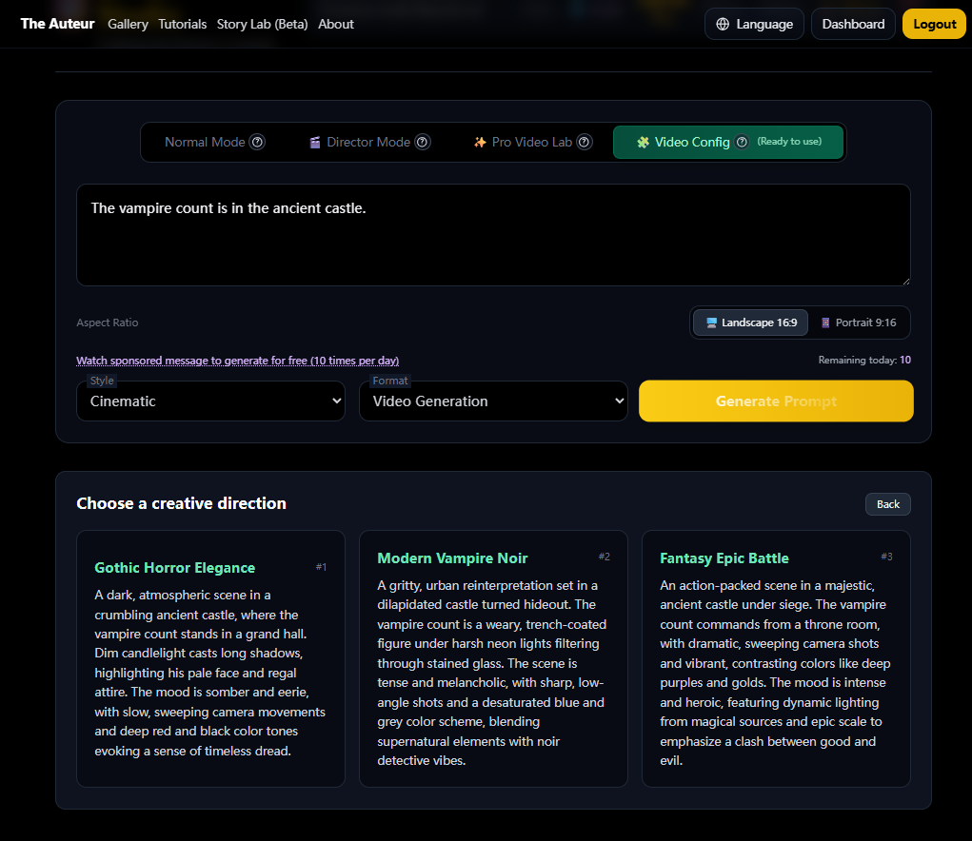Select Portrait 9:16 aspect ratio

click(859, 323)
